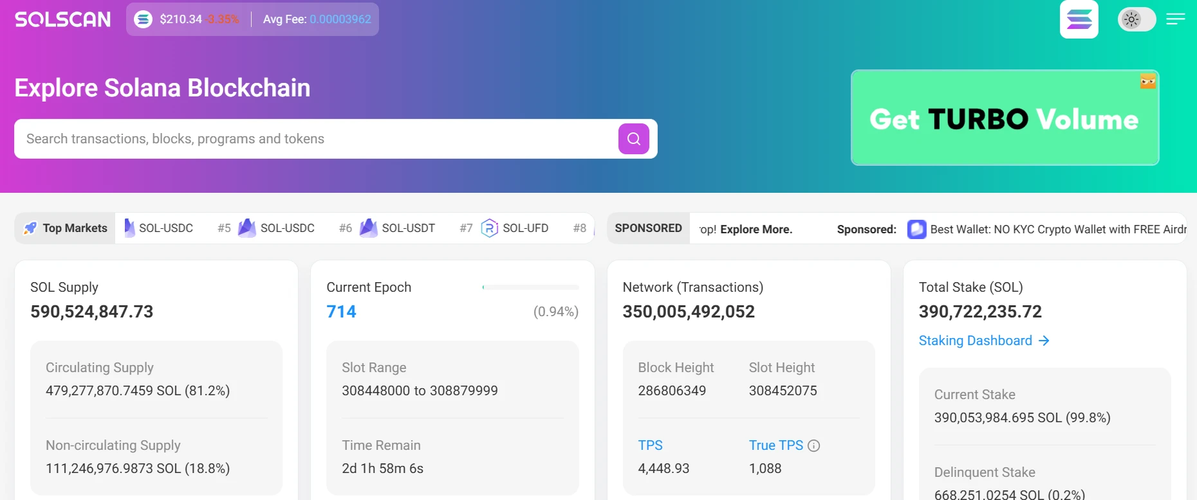Image resolution: width=1197 pixels, height=500 pixels.
Task: Click Circulating Supply 479,277,870.7459 SOL value
Action: point(138,391)
